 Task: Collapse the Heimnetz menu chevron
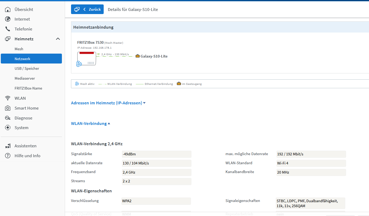point(58,39)
